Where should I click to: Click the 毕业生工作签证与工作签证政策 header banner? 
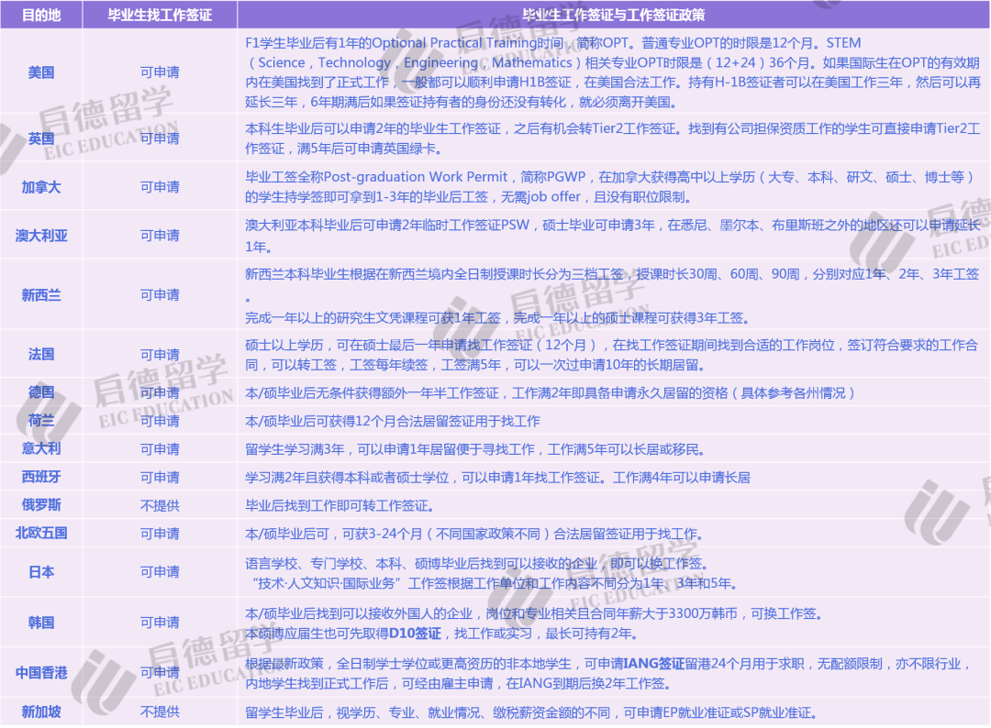pos(613,12)
